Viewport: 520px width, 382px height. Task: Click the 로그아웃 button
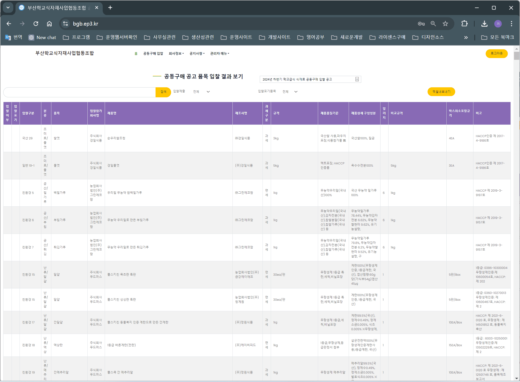(x=496, y=54)
